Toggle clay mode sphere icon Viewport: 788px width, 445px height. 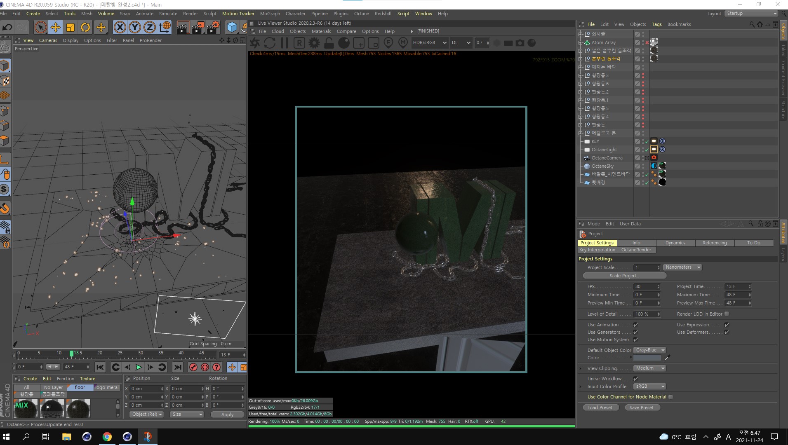coord(344,43)
